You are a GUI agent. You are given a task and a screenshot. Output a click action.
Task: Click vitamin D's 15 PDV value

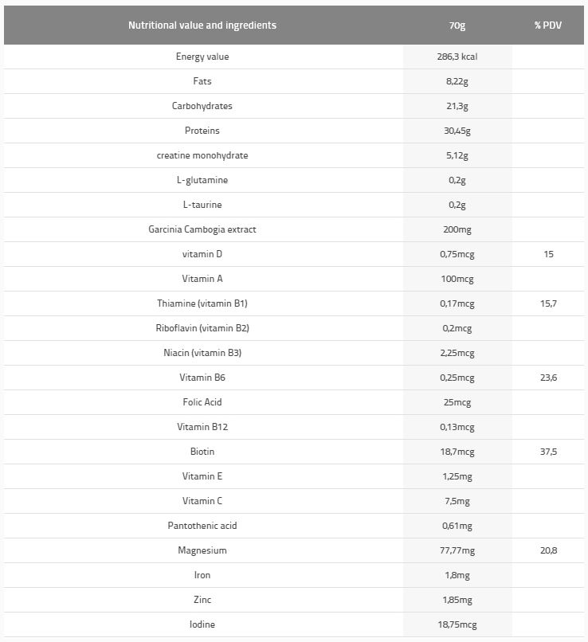(548, 254)
